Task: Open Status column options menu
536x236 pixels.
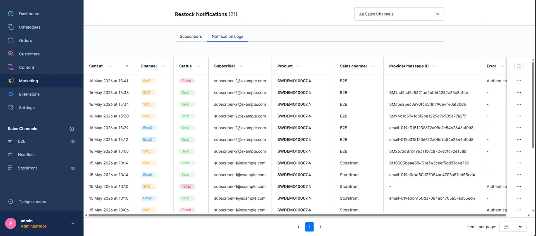Action: coord(198,66)
